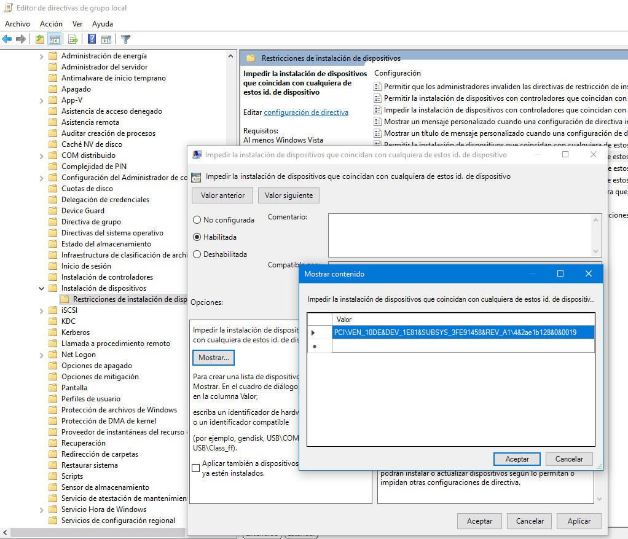This screenshot has width=628, height=539.
Task: Click the Back arrow toolbar icon
Action: pos(7,39)
